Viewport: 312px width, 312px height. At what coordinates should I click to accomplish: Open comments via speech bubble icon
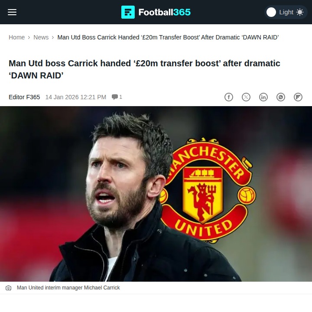(x=114, y=97)
